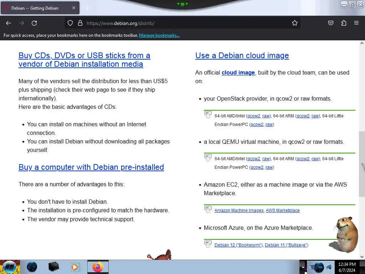Bookmark this page with the star icon
Image resolution: width=365 pixels, height=274 pixels.
pyautogui.click(x=295, y=23)
